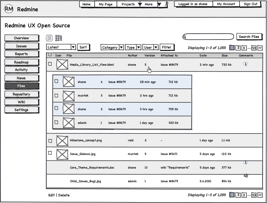Switch to list view icon
The image size is (267, 203).
pos(49,38)
